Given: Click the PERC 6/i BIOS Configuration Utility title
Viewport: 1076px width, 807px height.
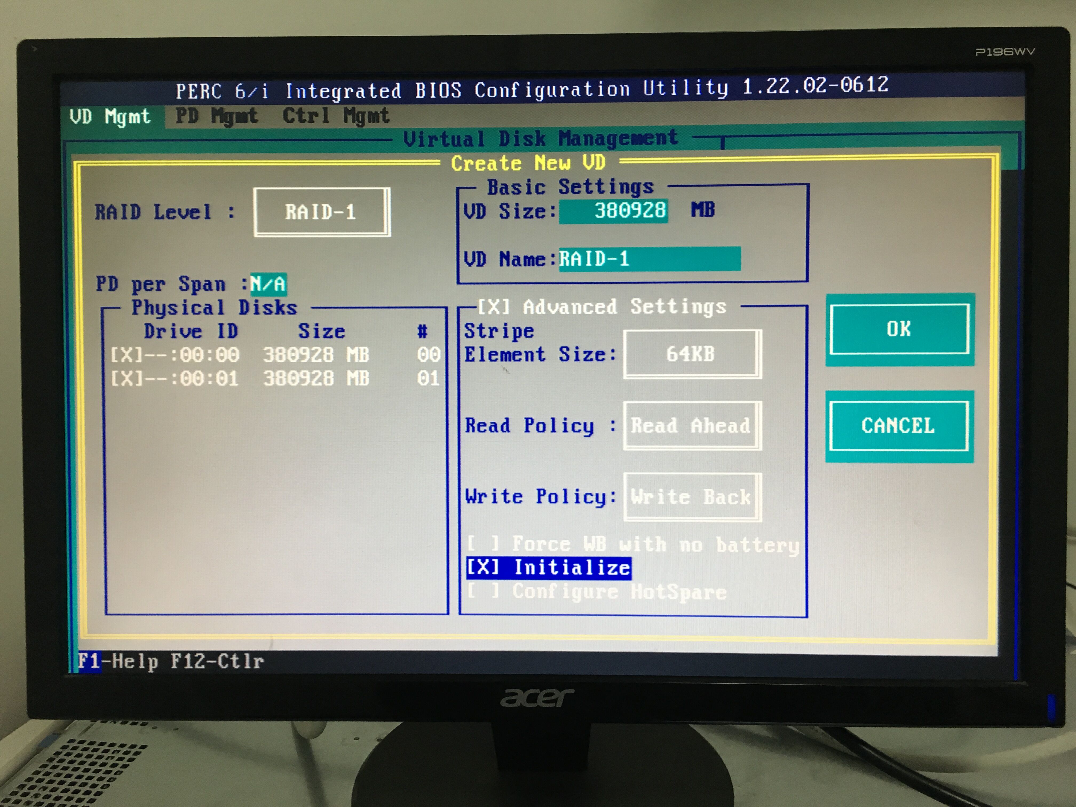Looking at the screenshot, I should point(532,89).
